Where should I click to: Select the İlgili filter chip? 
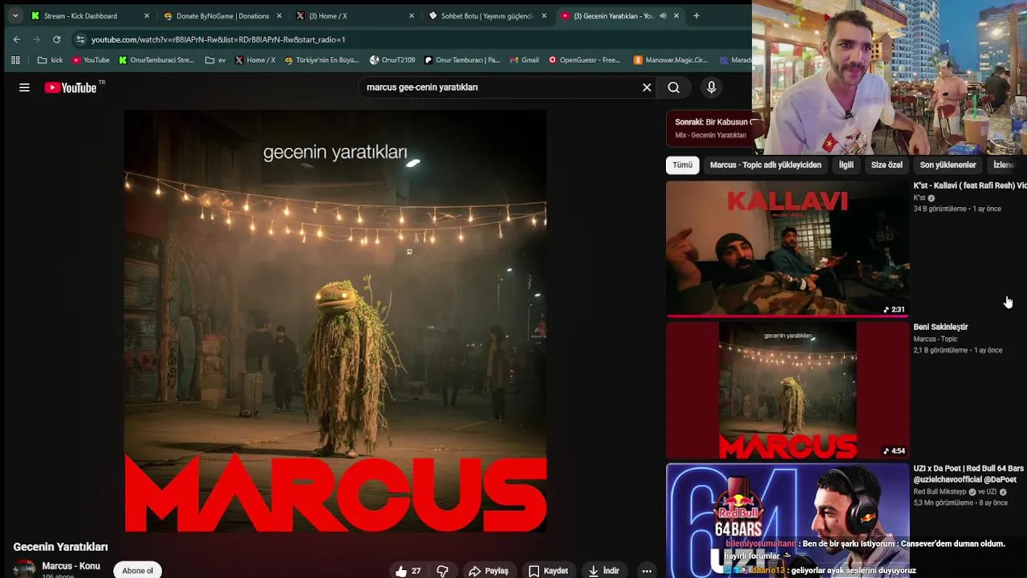click(x=846, y=165)
